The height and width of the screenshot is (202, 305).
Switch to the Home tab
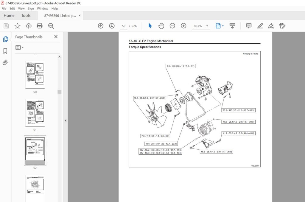tap(9, 15)
